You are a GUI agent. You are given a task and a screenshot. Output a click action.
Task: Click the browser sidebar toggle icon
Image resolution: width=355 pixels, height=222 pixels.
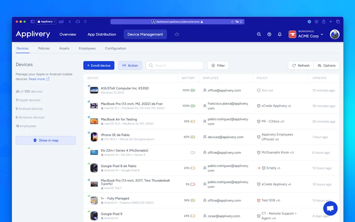point(32,22)
